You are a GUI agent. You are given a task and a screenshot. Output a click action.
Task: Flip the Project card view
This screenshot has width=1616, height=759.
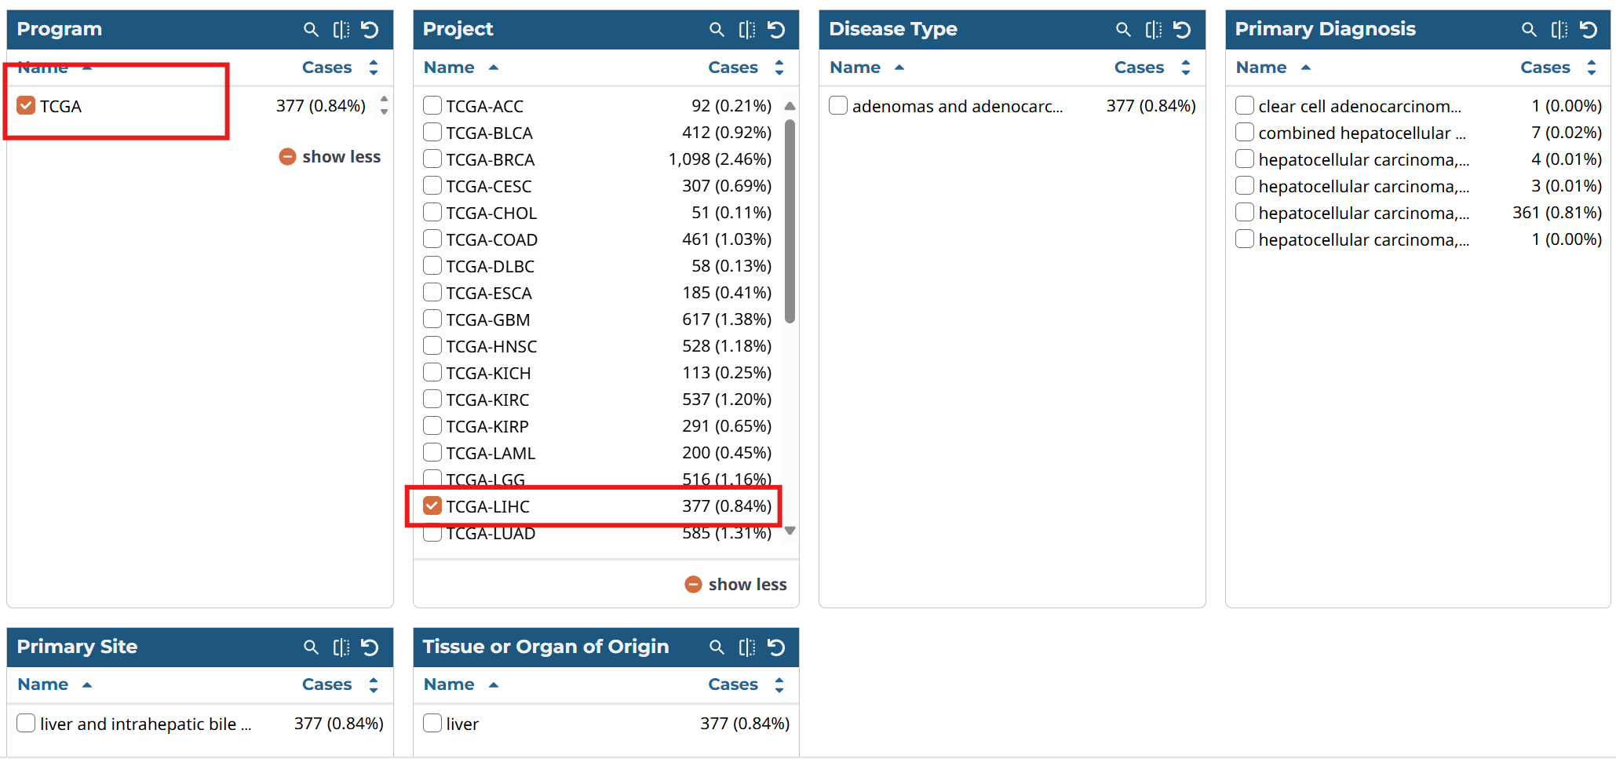tap(747, 30)
